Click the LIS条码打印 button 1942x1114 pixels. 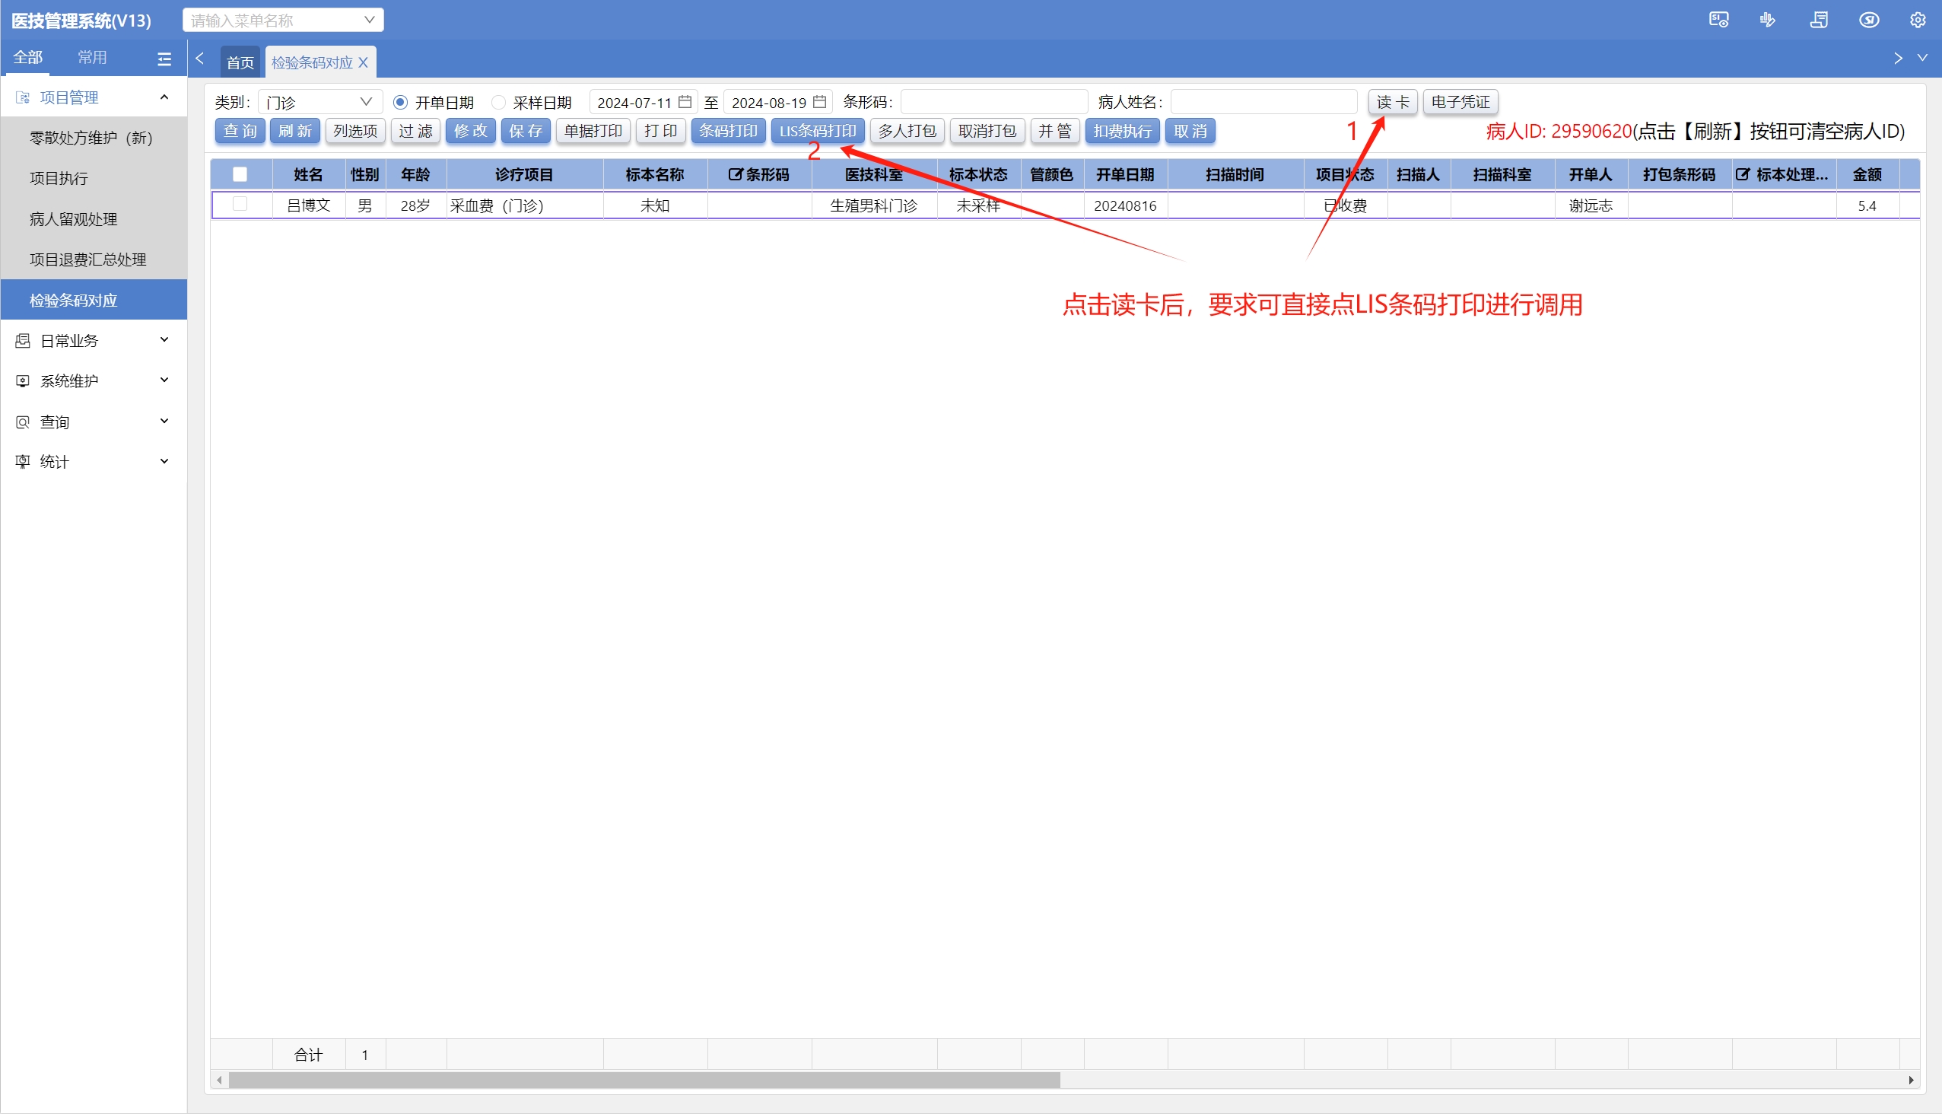pyautogui.click(x=817, y=131)
